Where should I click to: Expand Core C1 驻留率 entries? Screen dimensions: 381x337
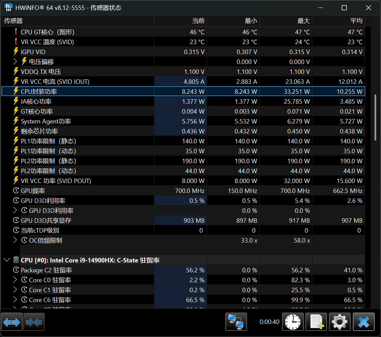pos(15,290)
